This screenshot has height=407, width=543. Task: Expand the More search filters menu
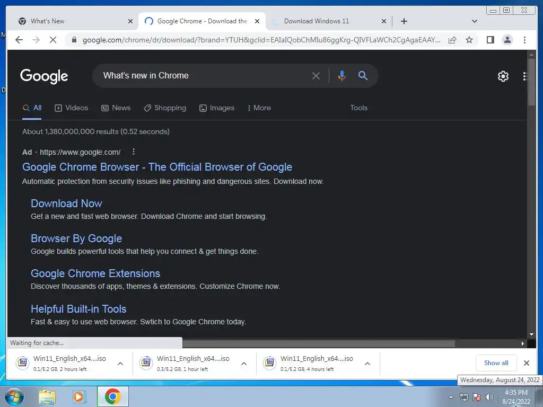(259, 108)
